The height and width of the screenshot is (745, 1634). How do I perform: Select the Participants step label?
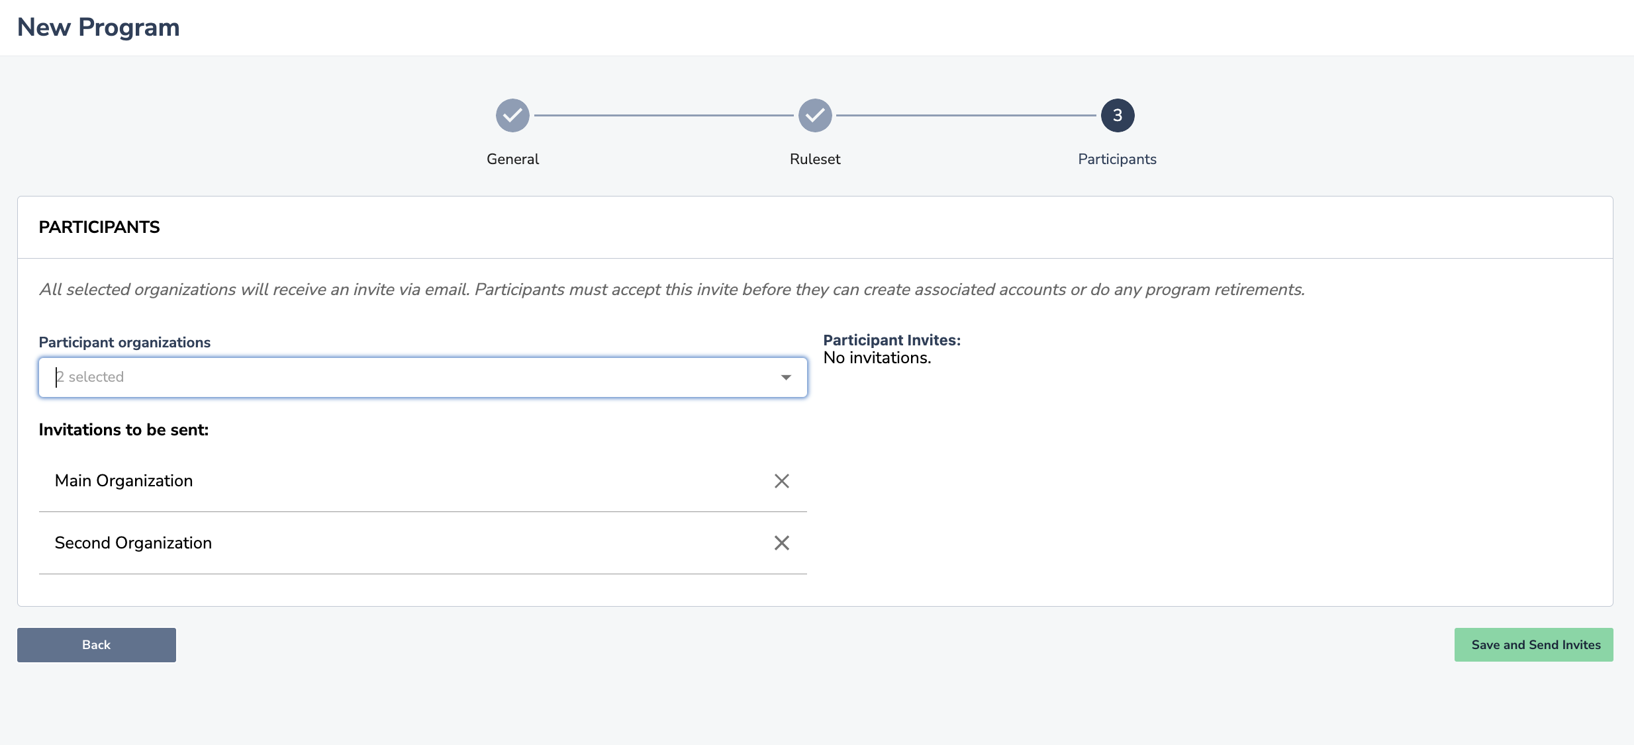1117,159
